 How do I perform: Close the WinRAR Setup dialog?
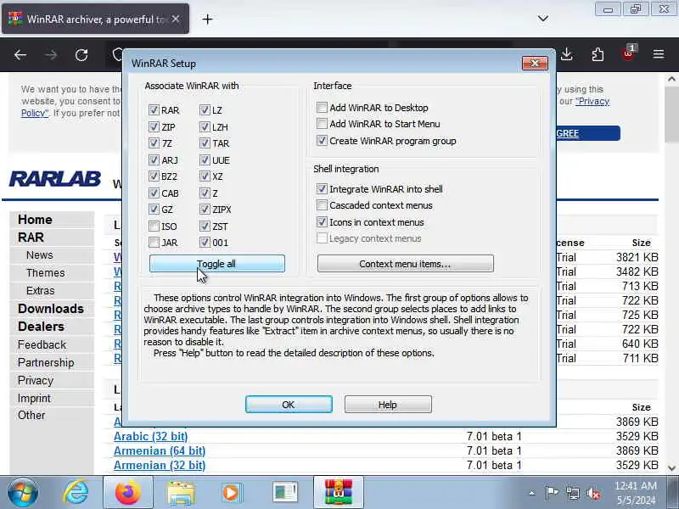pos(535,63)
